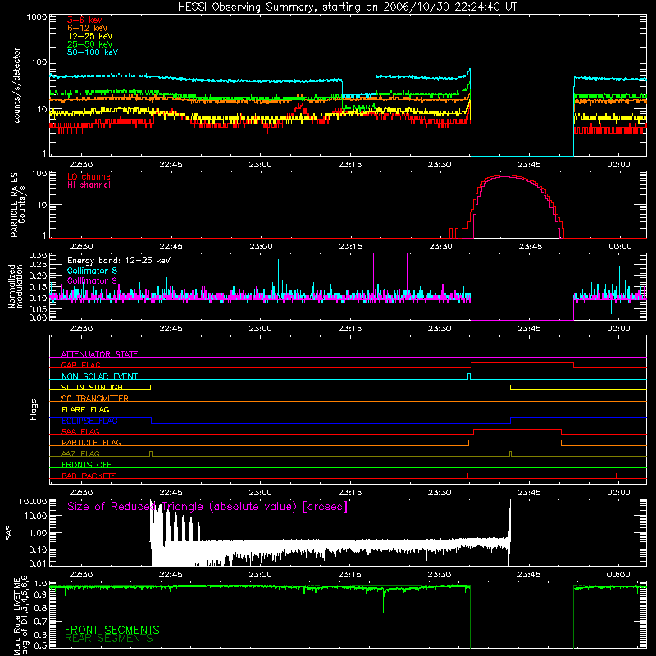Click the yellow '12-25 keV' legend entry
The width and height of the screenshot is (656, 656).
point(90,36)
